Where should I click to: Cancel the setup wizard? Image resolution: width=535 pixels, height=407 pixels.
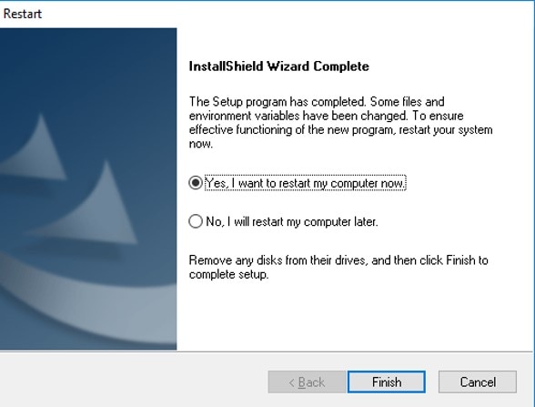tap(478, 382)
